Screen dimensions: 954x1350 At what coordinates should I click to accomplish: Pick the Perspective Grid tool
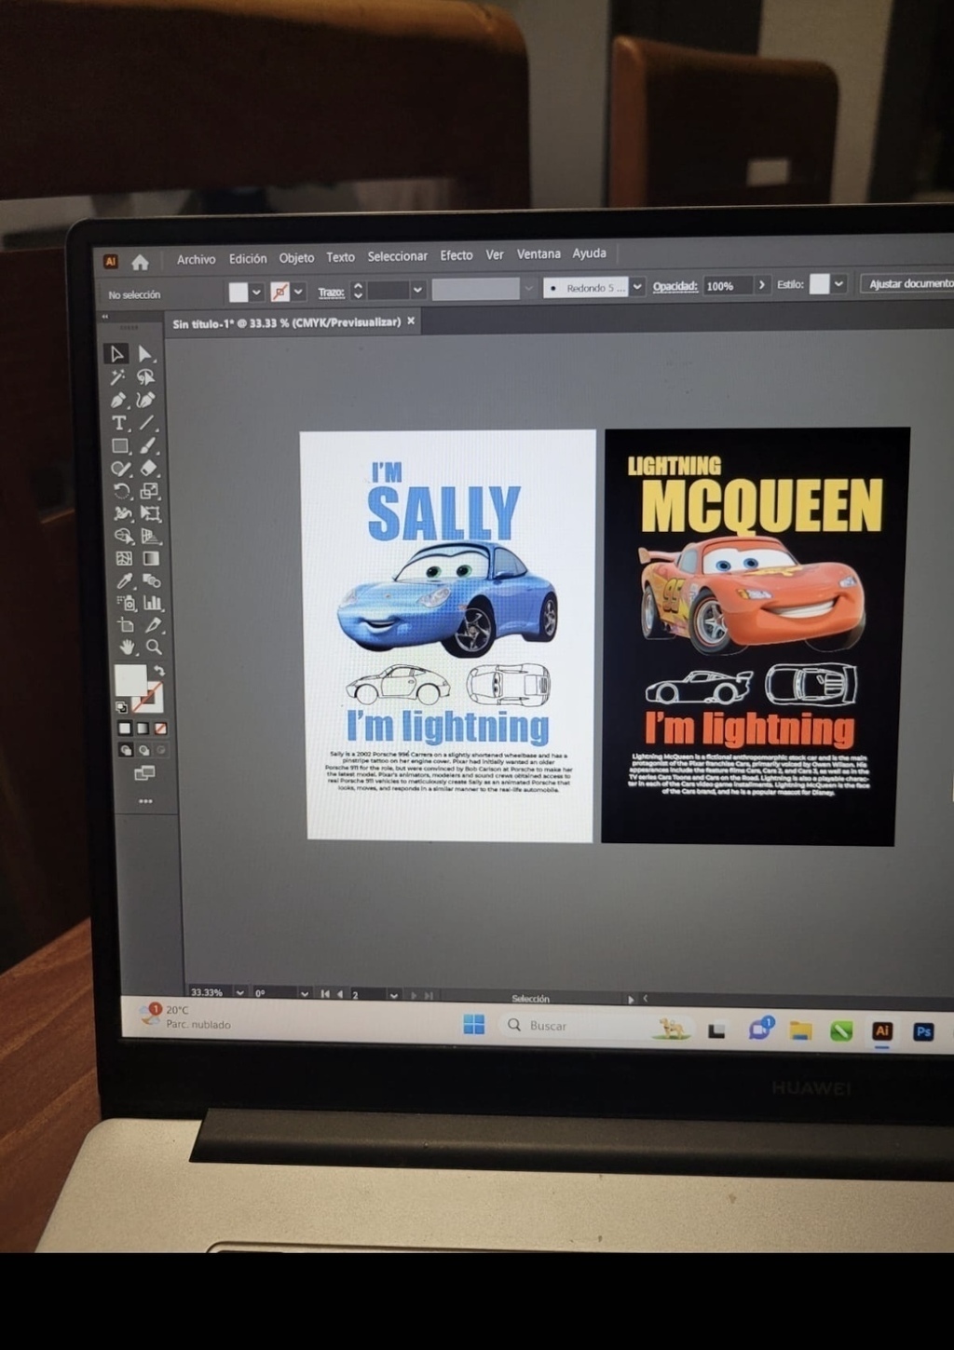point(151,536)
